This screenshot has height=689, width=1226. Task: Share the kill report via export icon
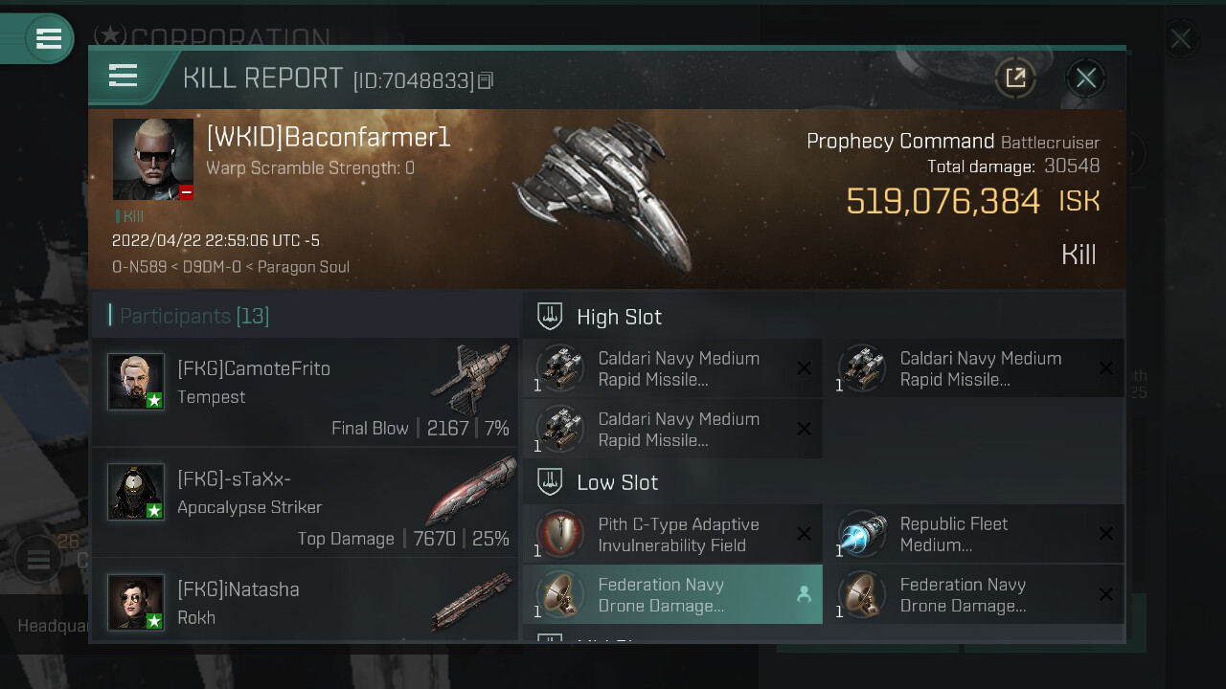point(1015,78)
